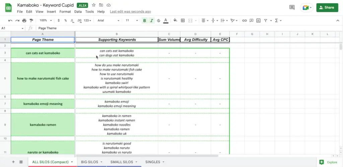
Task: Click the Create a filter icon
Action: tap(265, 20)
